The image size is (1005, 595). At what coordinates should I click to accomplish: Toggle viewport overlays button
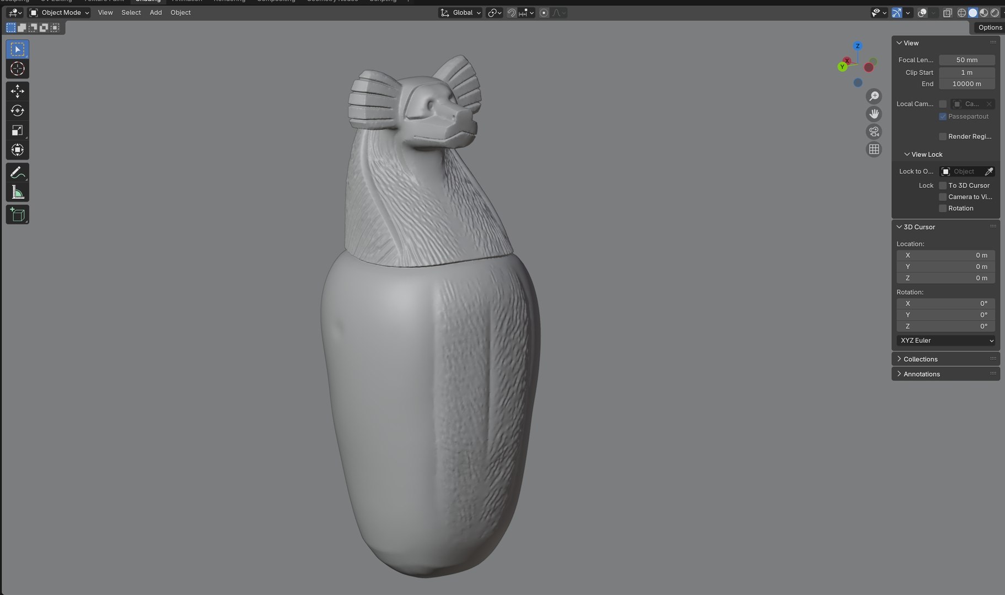pyautogui.click(x=922, y=13)
